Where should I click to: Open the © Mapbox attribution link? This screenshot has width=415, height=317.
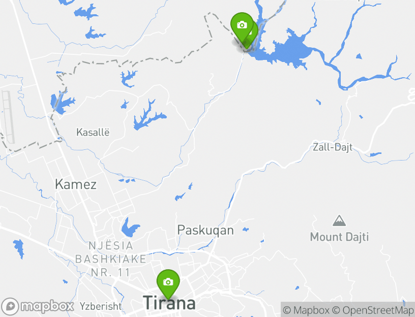306,310
